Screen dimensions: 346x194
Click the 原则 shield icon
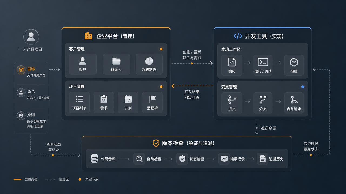pos(21,116)
